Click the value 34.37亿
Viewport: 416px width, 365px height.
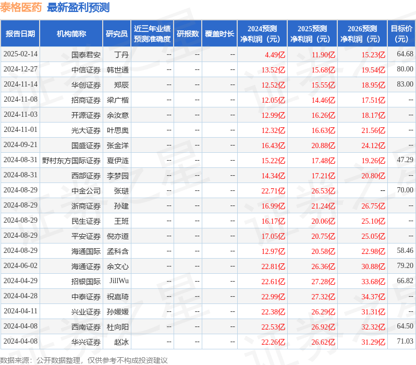[373, 297]
